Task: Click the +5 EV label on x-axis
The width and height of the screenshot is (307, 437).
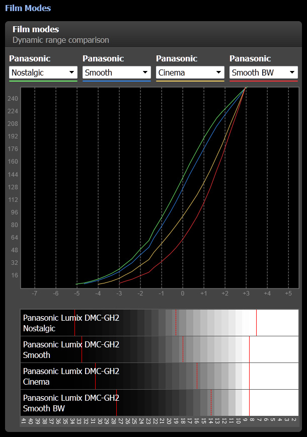Action: tap(288, 294)
